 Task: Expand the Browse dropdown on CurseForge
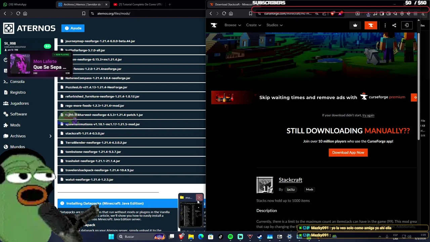pos(233,25)
